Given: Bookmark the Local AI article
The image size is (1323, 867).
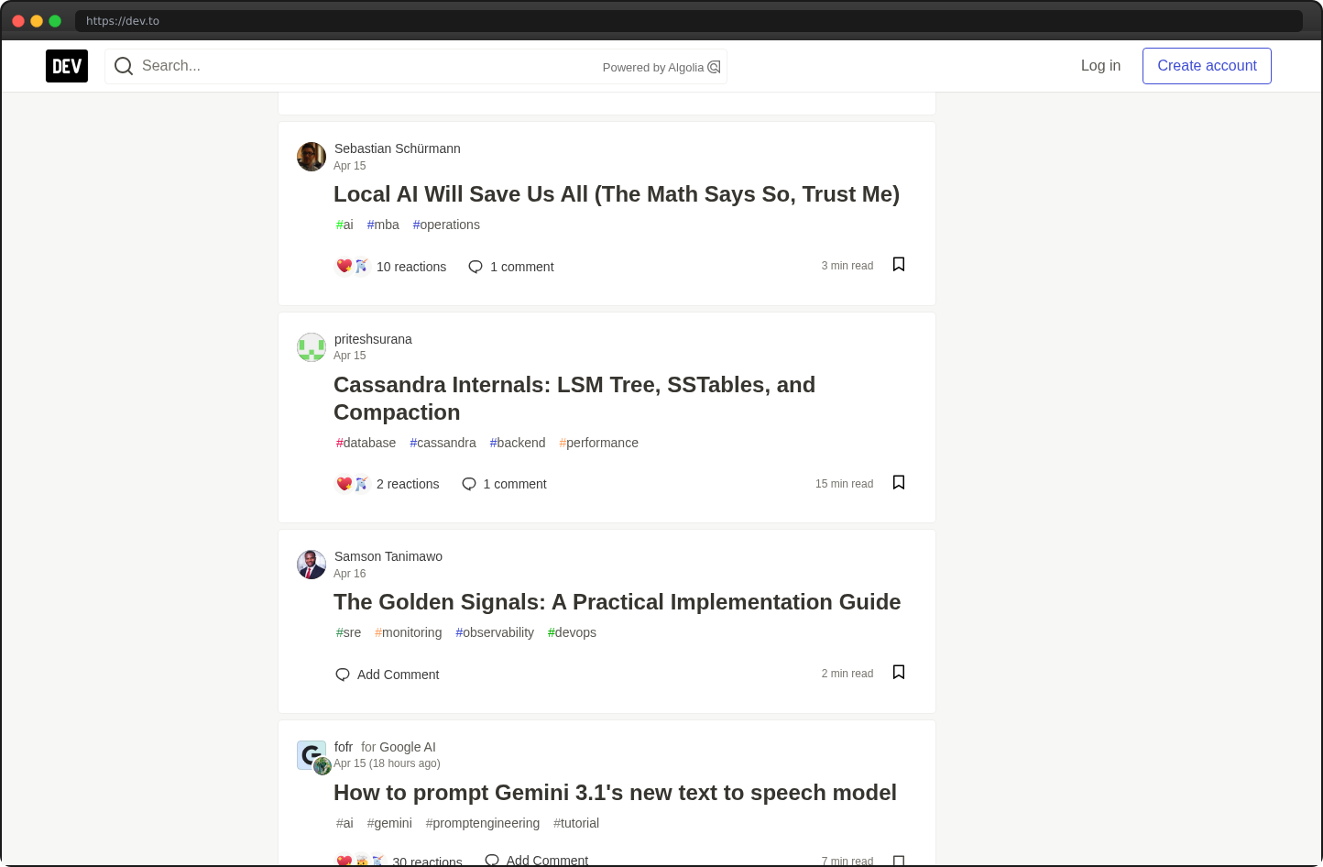Looking at the screenshot, I should click(x=898, y=264).
